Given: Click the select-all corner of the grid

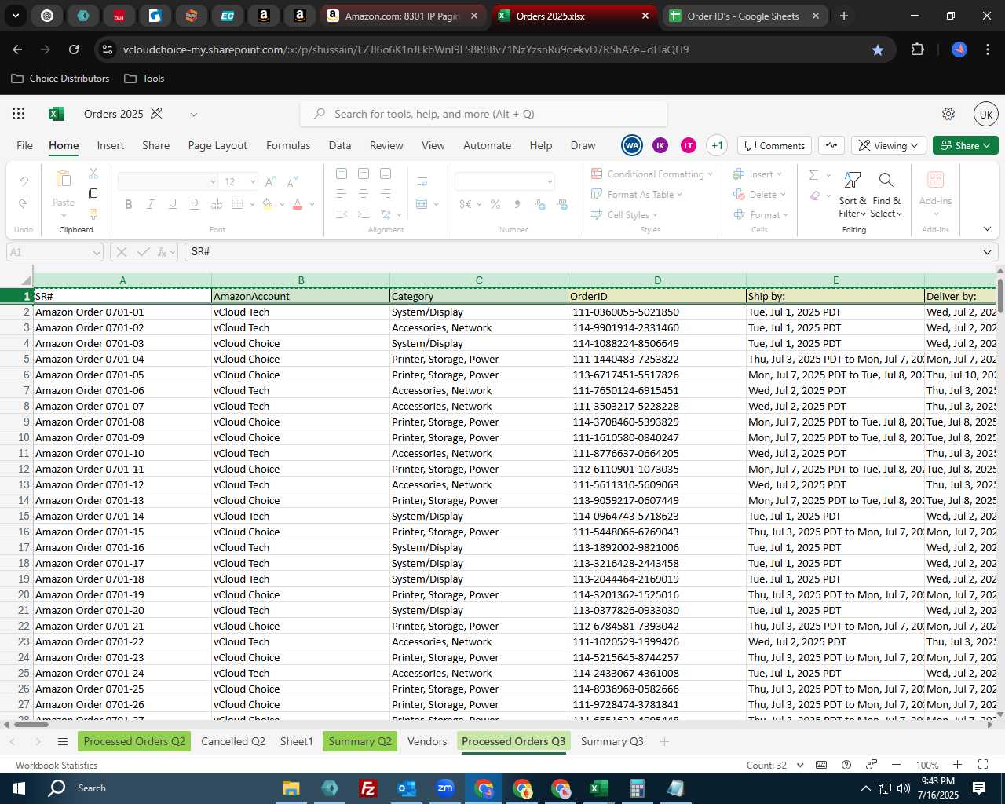Looking at the screenshot, I should pos(16,280).
